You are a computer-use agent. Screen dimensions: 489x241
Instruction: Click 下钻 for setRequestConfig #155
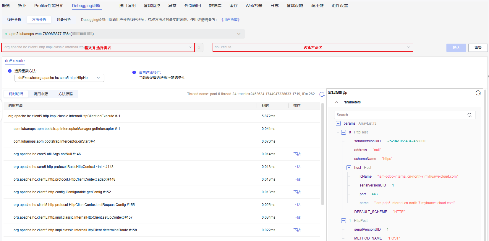pos(297,205)
